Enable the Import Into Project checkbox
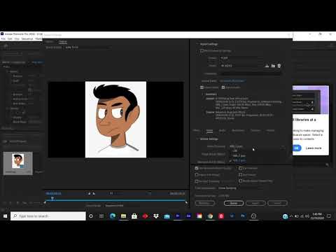This screenshot has height=252, width=336. coord(197,174)
